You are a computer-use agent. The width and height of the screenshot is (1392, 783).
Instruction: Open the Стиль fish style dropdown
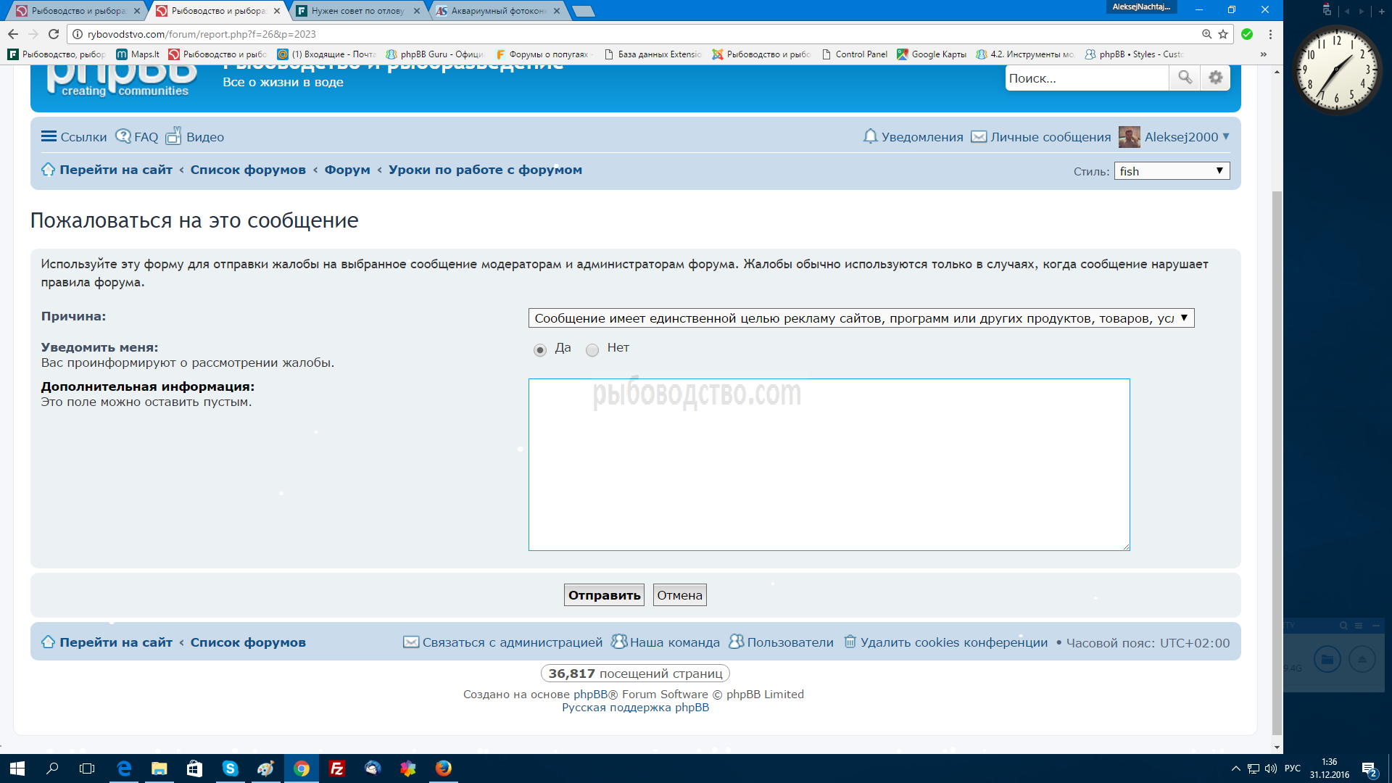[x=1171, y=171]
